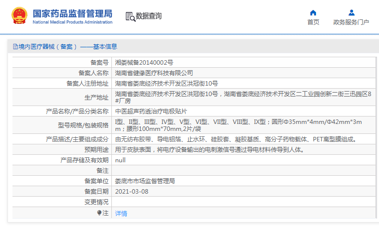Click 备案人注册地址 row label

[87, 84]
